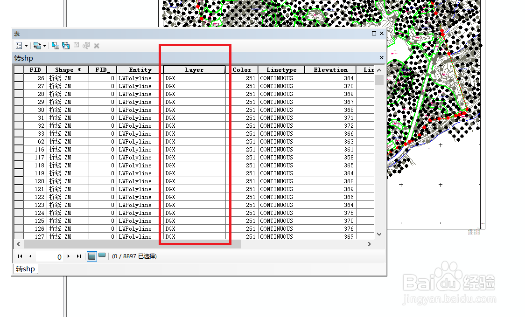Click the 转shp title bar label

[24, 57]
